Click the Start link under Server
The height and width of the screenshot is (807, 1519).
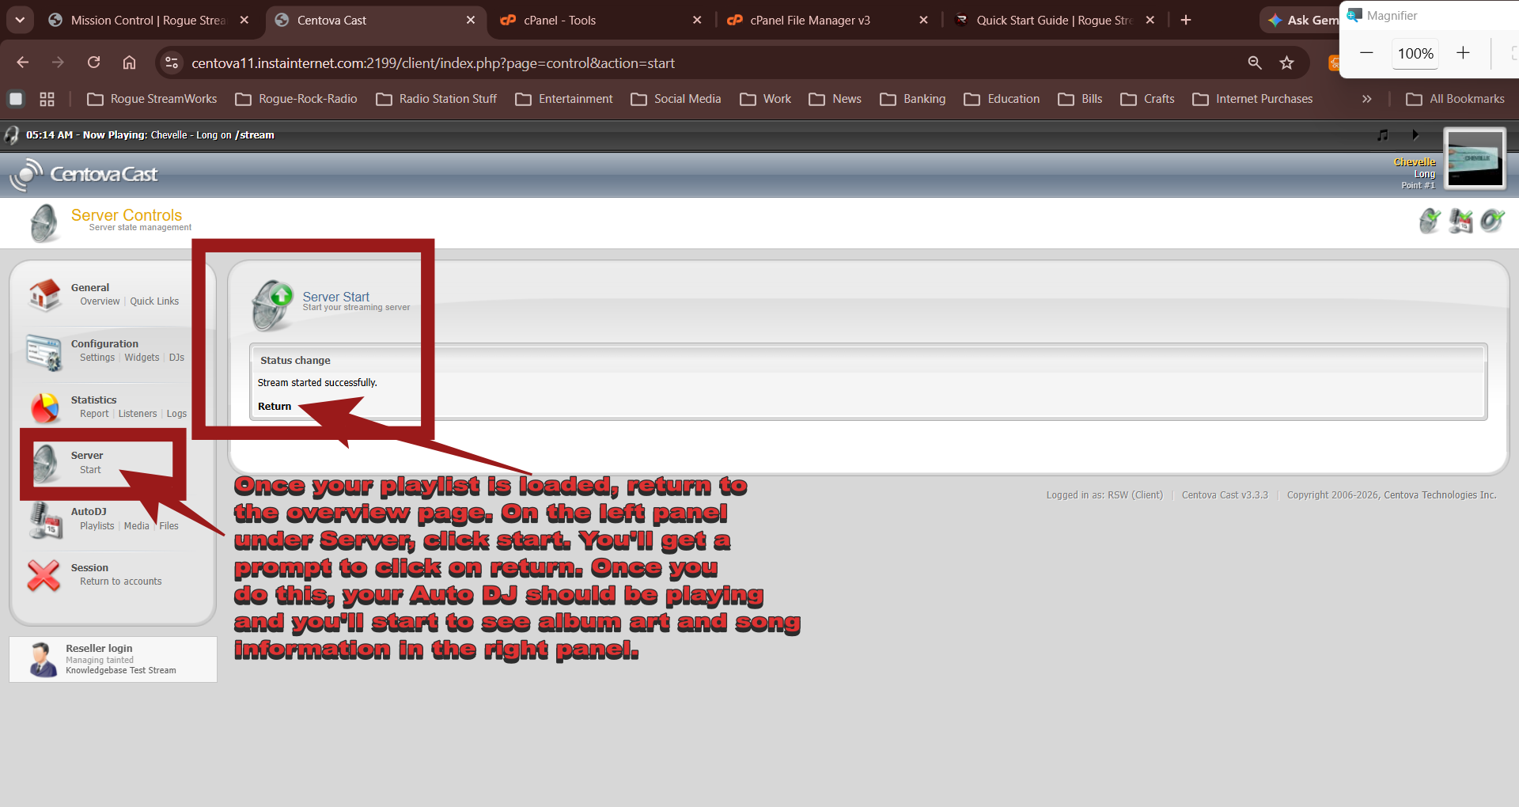click(90, 470)
